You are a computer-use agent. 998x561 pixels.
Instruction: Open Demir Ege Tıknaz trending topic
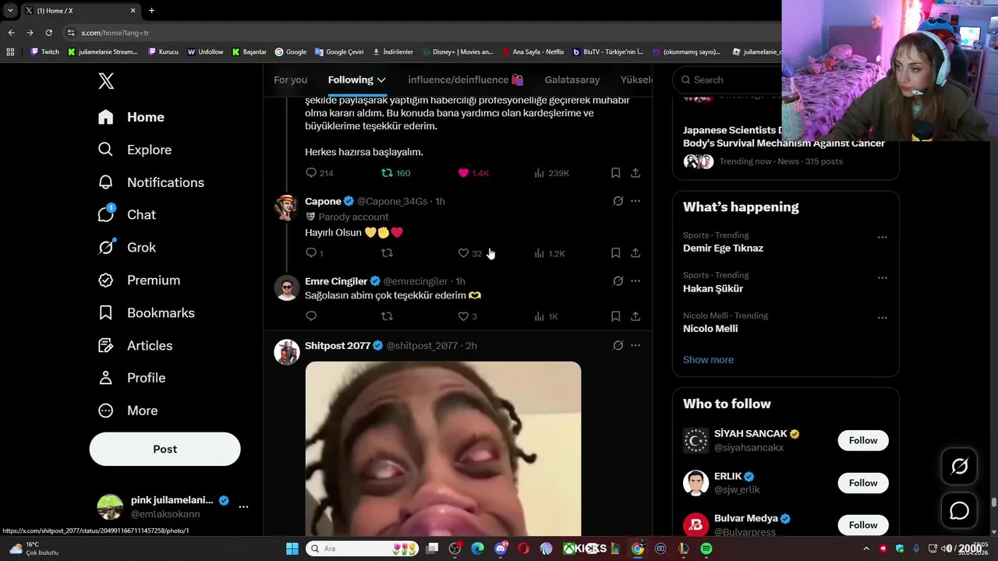pos(723,249)
